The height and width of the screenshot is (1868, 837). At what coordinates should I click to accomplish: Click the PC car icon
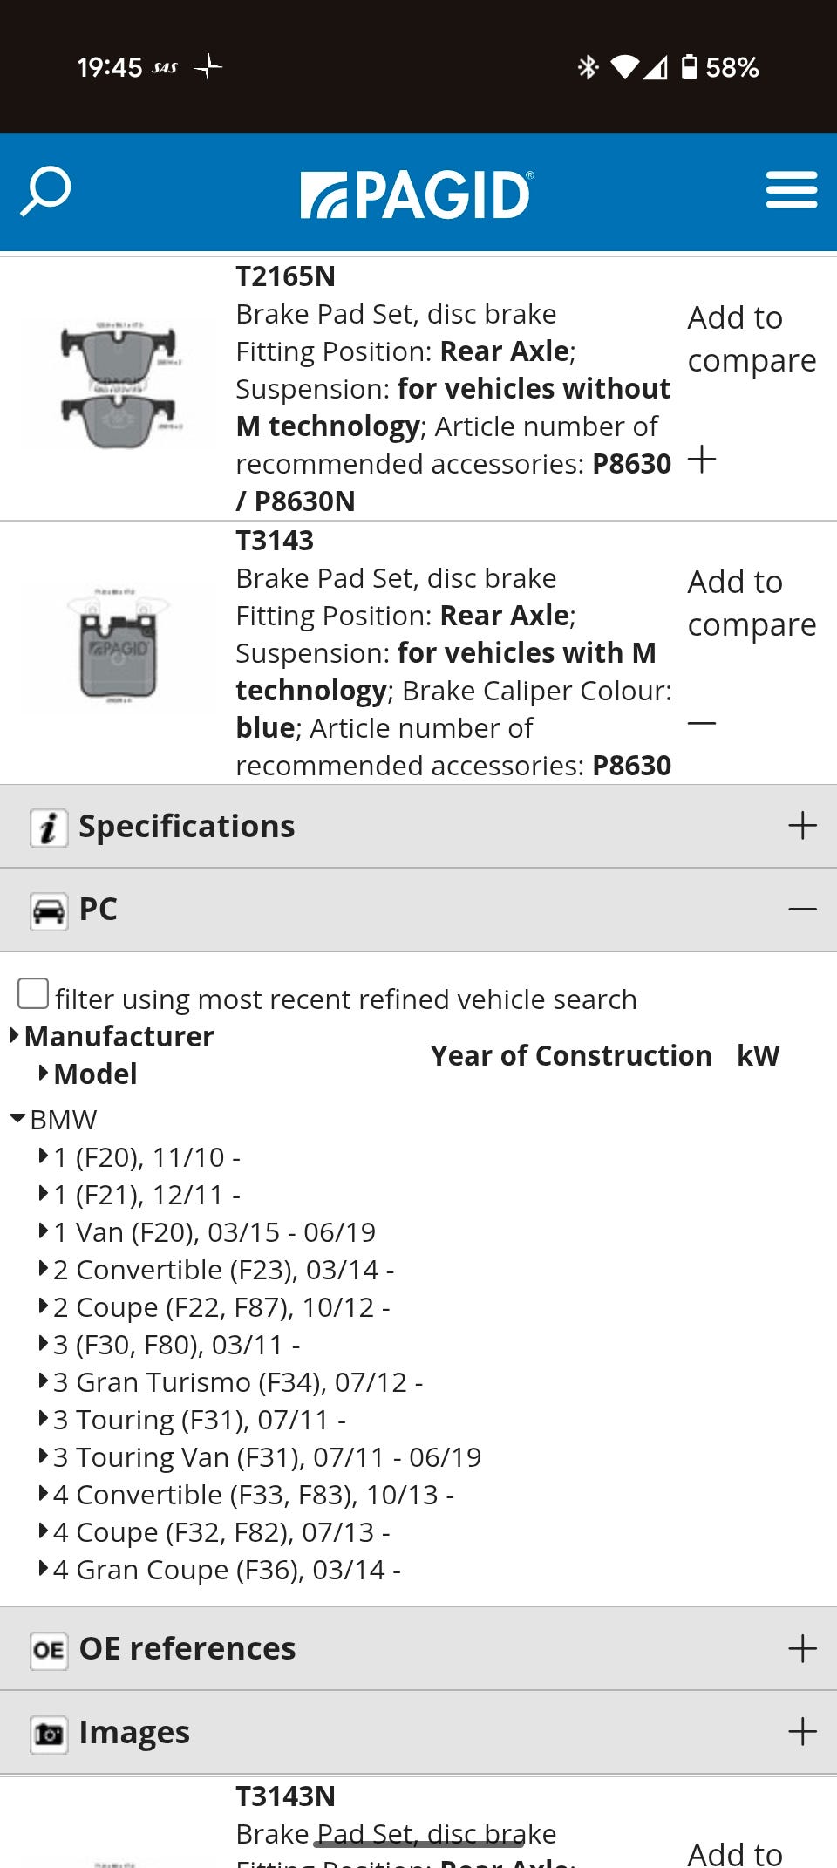(49, 910)
